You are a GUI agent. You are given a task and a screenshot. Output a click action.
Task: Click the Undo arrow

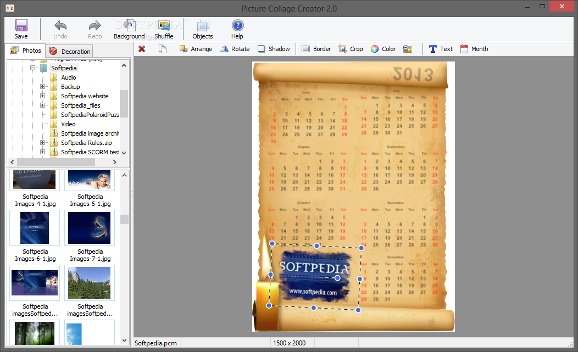click(x=60, y=25)
